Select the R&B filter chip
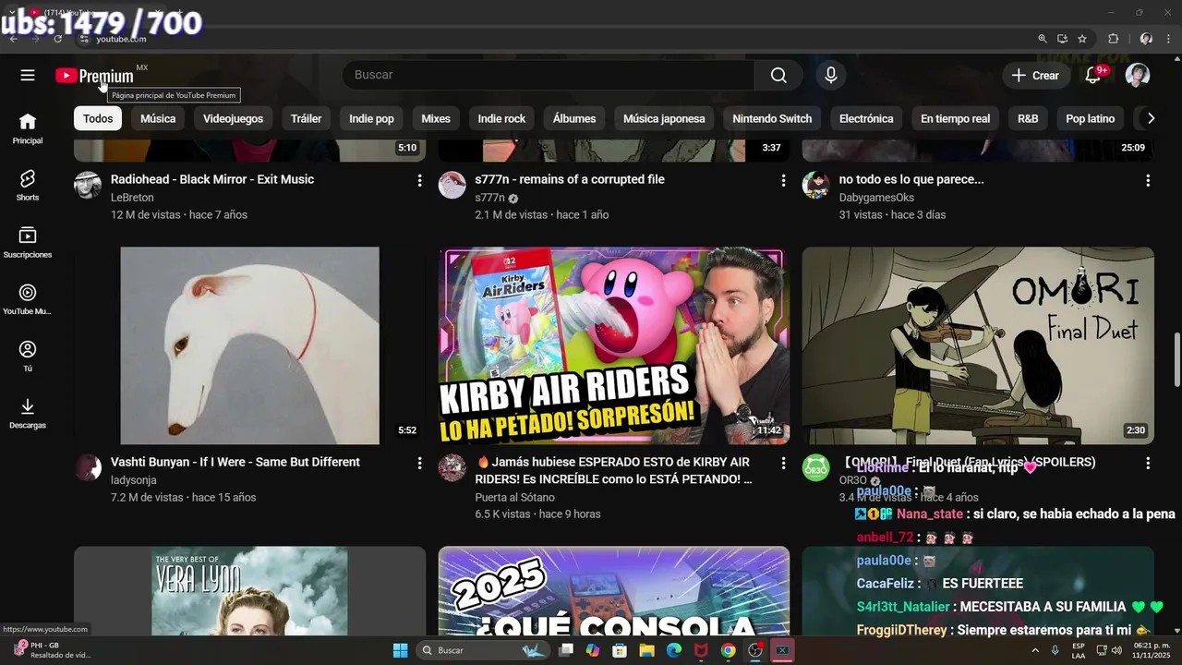 point(1028,118)
